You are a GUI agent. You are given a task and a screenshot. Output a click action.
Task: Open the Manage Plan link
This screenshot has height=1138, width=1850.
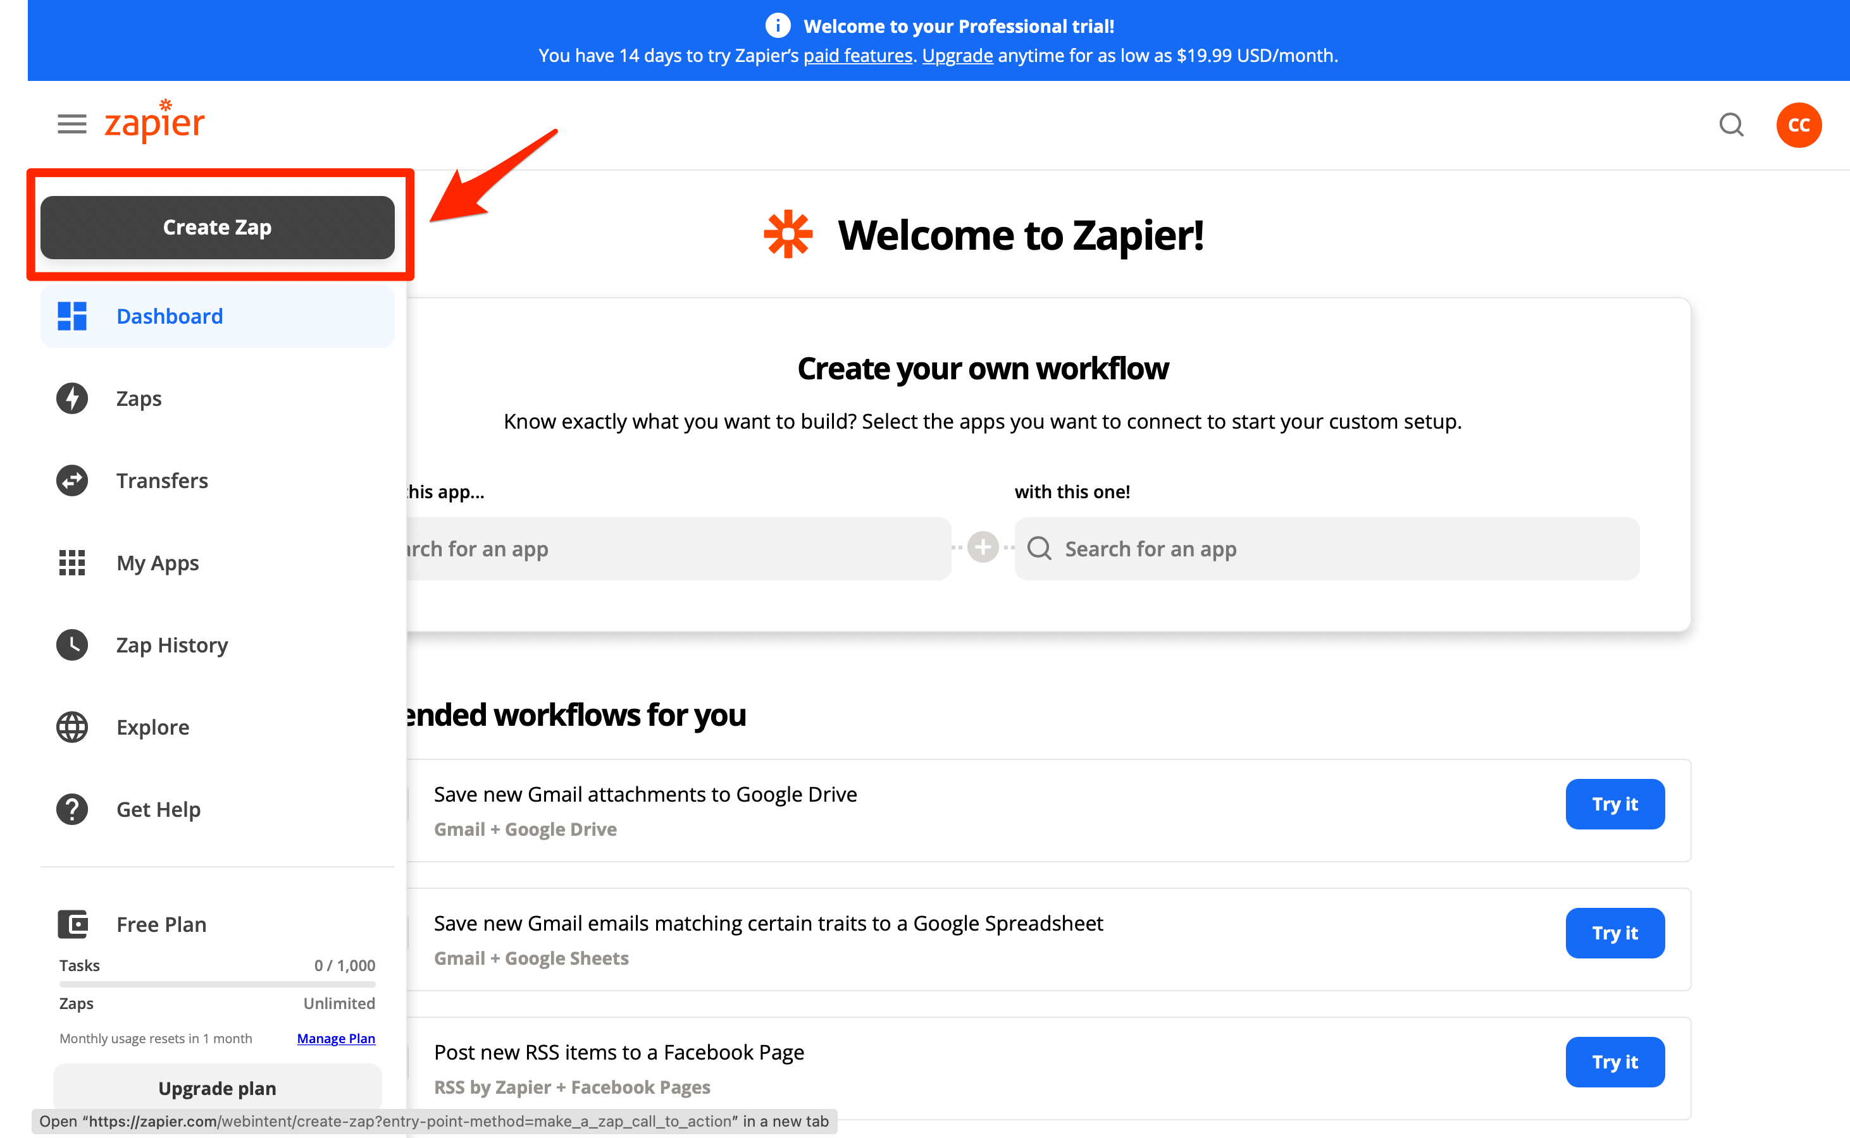tap(336, 1038)
